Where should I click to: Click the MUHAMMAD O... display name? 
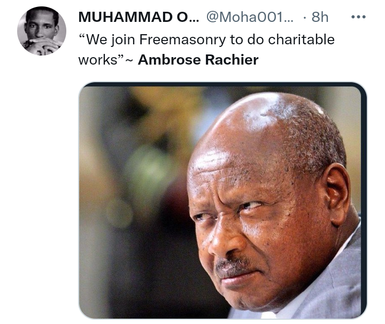[x=138, y=17]
